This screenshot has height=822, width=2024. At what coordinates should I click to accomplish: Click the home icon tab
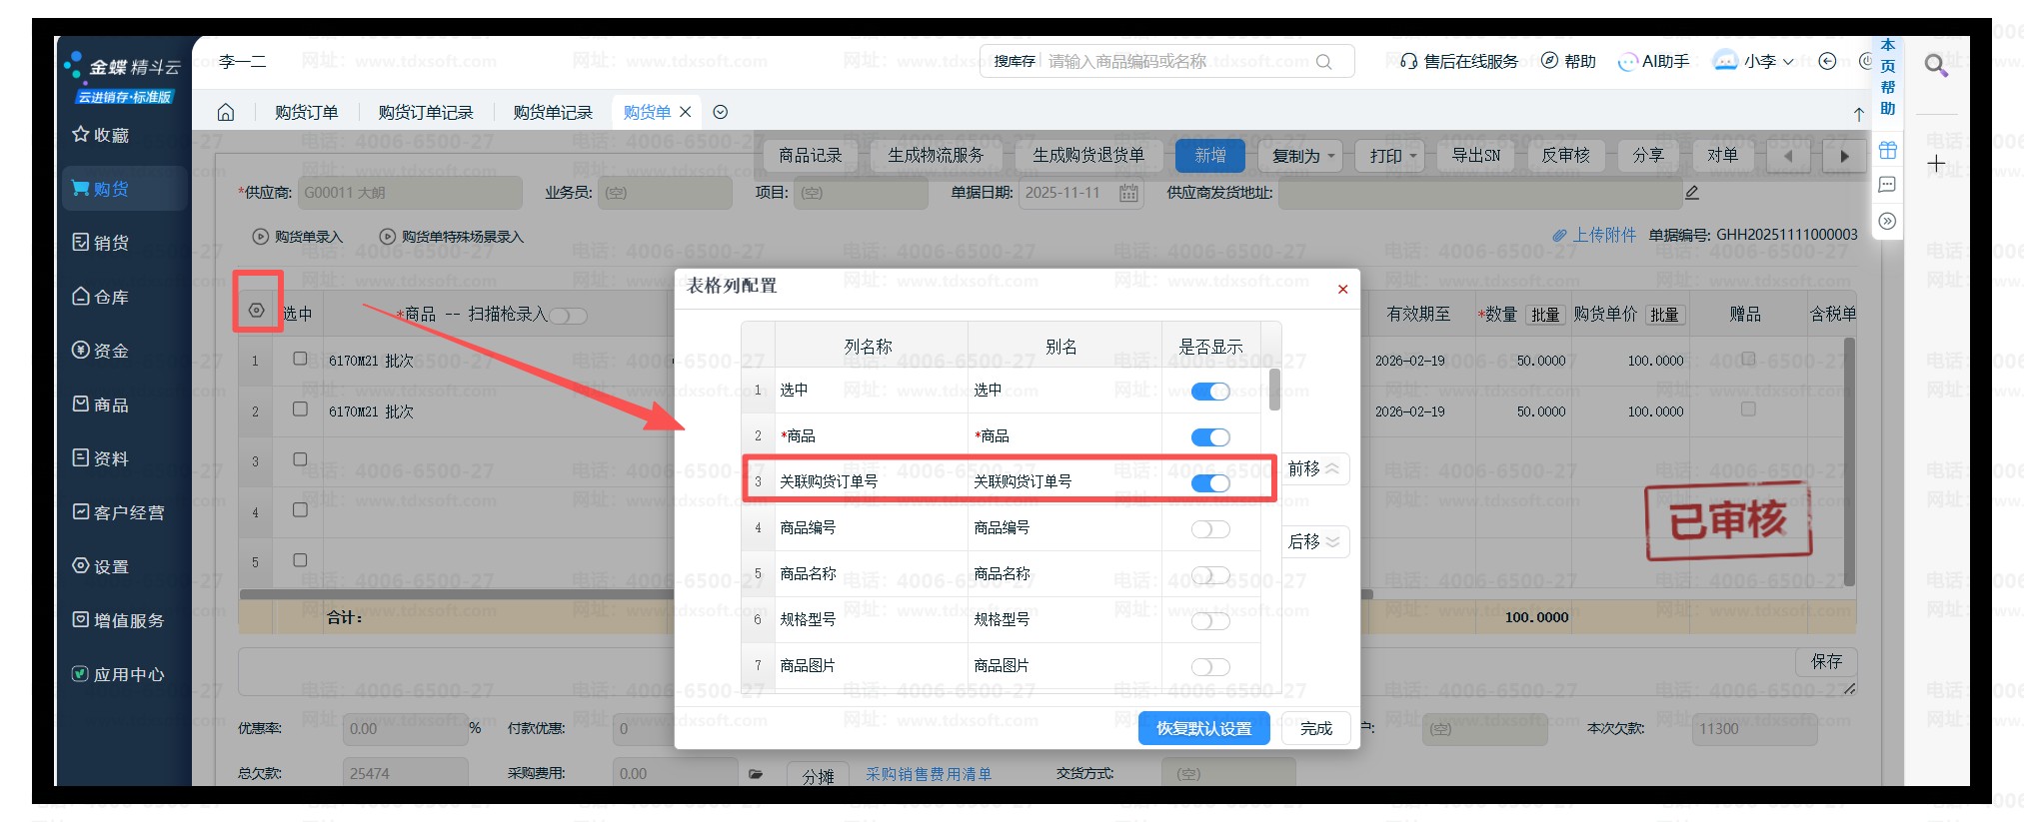226,112
